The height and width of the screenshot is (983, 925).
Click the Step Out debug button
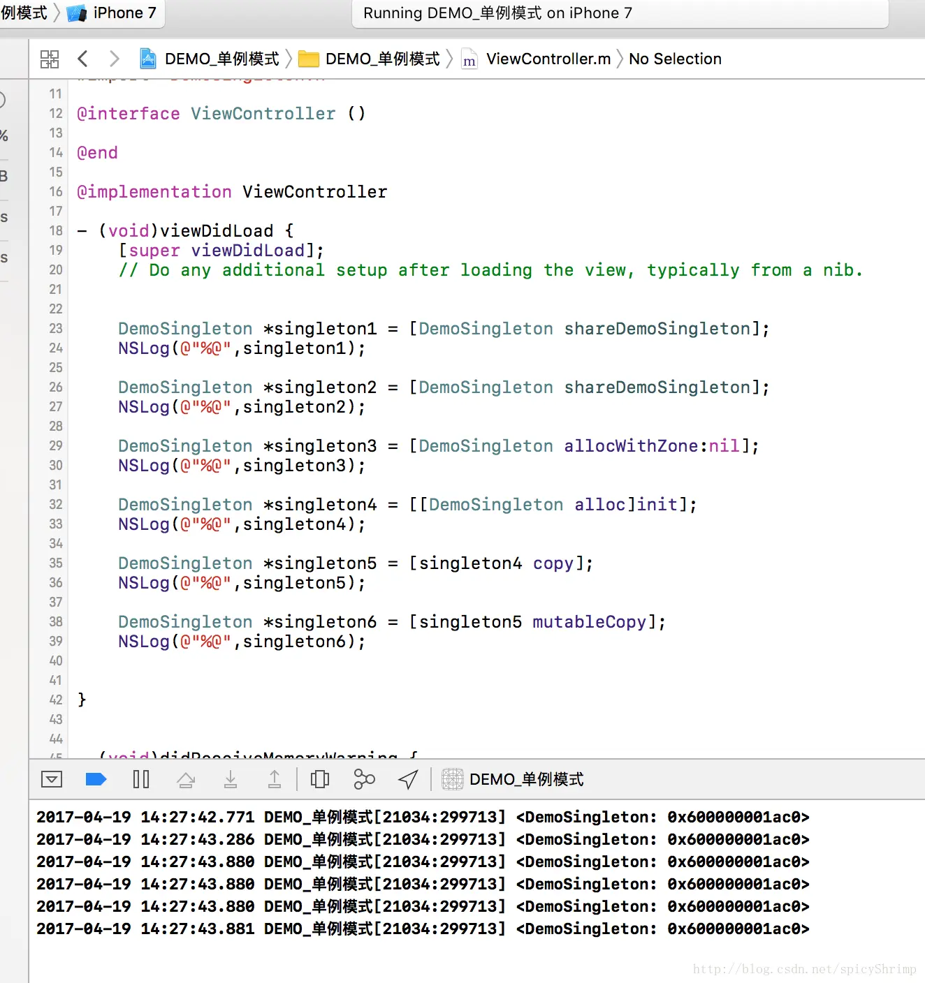point(275,779)
